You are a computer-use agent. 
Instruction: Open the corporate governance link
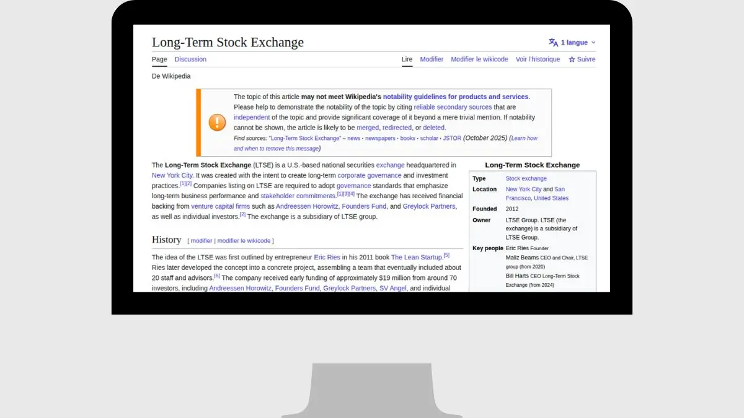tap(369, 175)
